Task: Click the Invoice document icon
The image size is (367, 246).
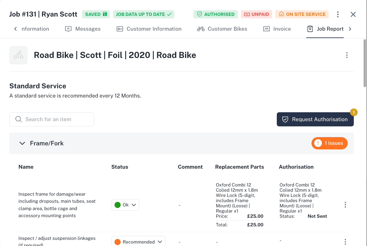Action: click(x=267, y=29)
